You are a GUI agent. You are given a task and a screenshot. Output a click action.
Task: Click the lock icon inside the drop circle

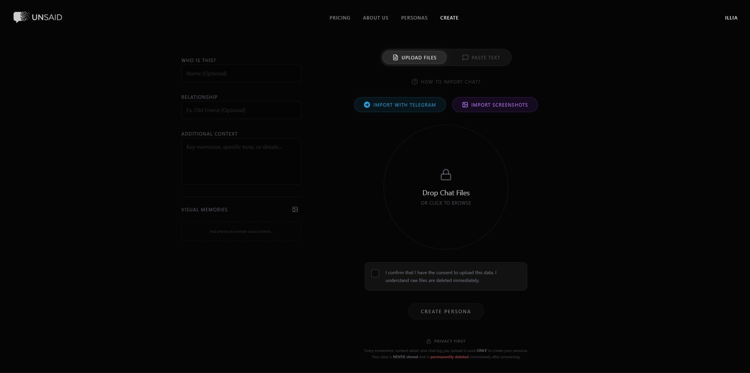pyautogui.click(x=446, y=175)
